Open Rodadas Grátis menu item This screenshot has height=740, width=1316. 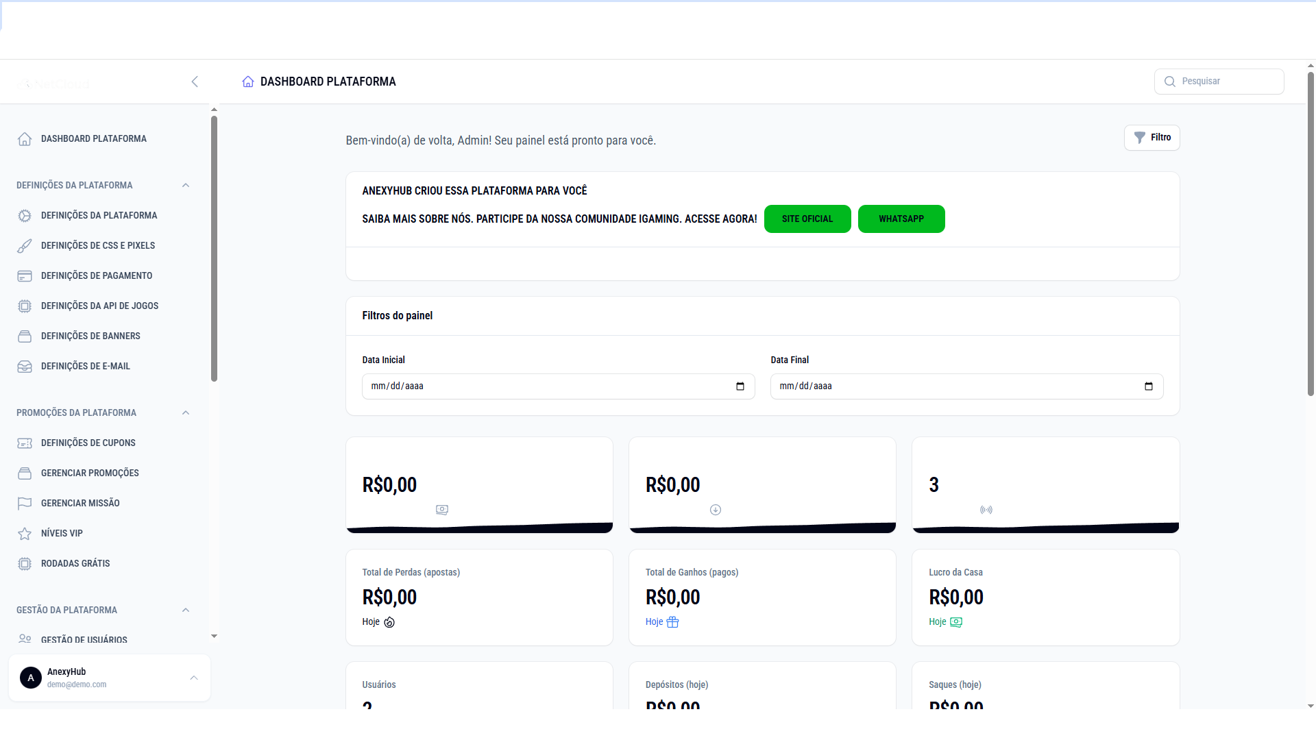tap(75, 564)
